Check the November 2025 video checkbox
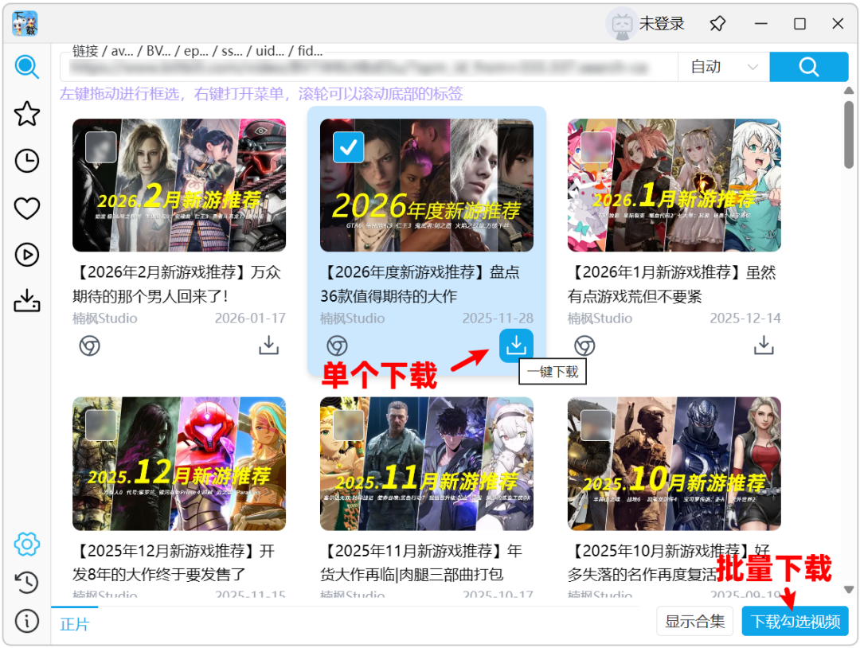Screen dimensions: 860x648 348,425
